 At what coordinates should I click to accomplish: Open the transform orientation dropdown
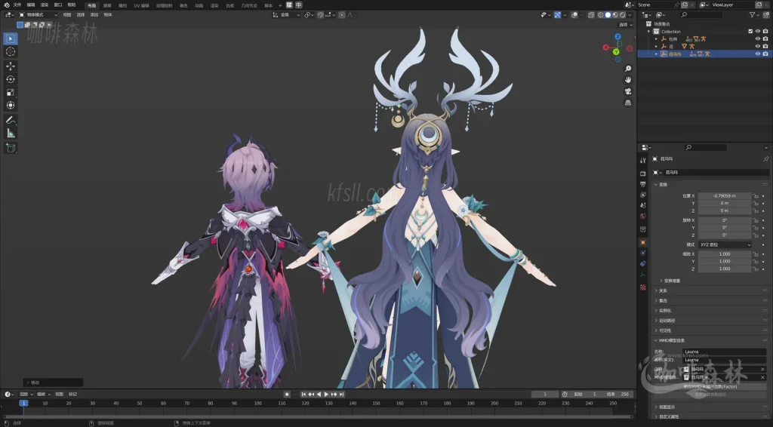(286, 15)
